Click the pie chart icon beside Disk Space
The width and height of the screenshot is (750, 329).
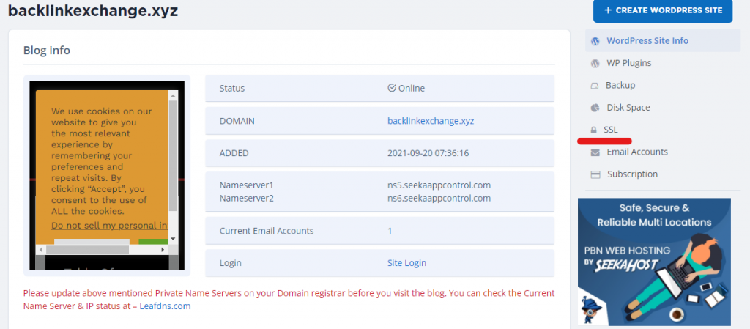point(595,108)
